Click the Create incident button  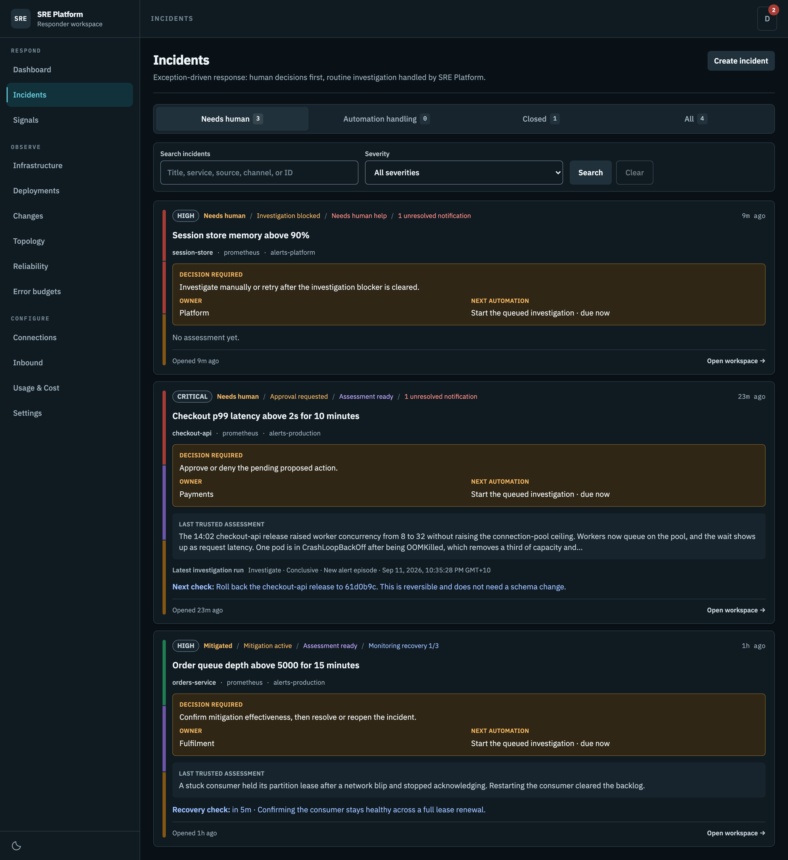click(x=741, y=61)
